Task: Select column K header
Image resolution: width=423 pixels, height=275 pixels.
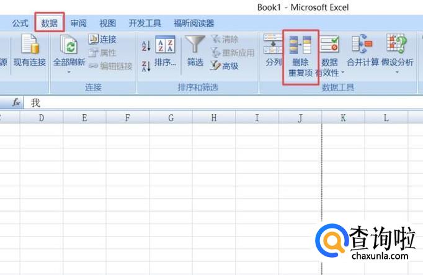Action: (343, 118)
